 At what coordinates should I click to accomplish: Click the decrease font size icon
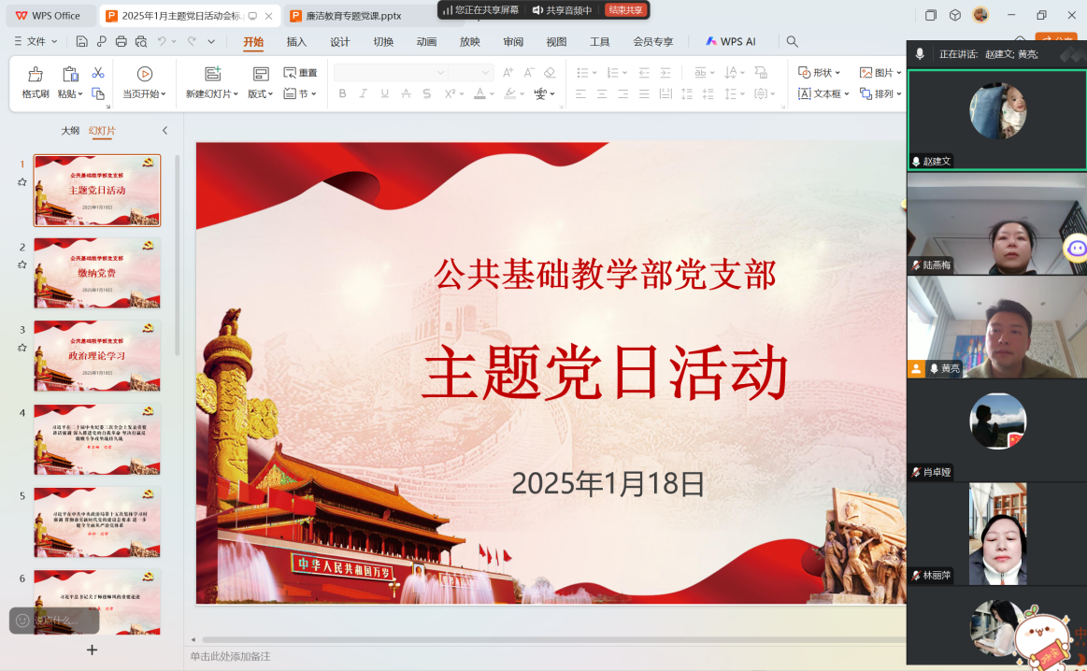pyautogui.click(x=529, y=73)
